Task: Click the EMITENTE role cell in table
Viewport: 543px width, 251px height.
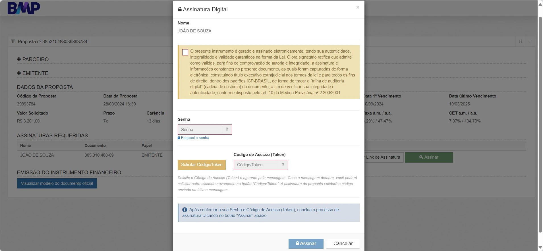Action: tap(152, 155)
